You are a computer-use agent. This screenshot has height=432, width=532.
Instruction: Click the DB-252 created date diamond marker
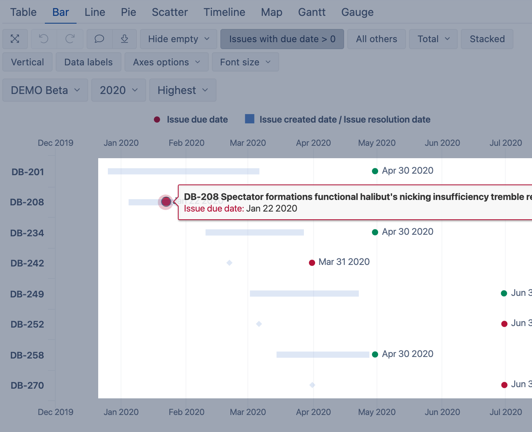click(259, 324)
